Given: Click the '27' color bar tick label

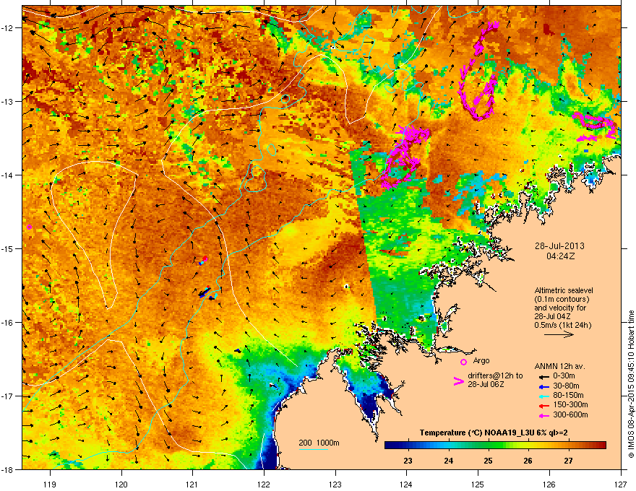Looking at the screenshot, I should 568,461.
